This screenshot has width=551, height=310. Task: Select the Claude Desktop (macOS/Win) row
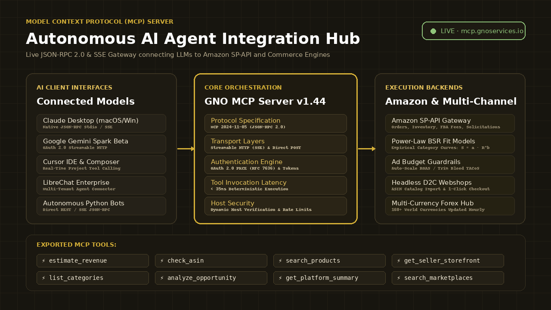click(101, 123)
